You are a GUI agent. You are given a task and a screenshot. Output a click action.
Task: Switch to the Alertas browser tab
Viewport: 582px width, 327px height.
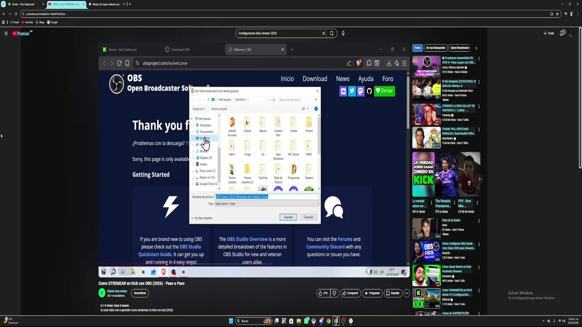tap(106, 4)
